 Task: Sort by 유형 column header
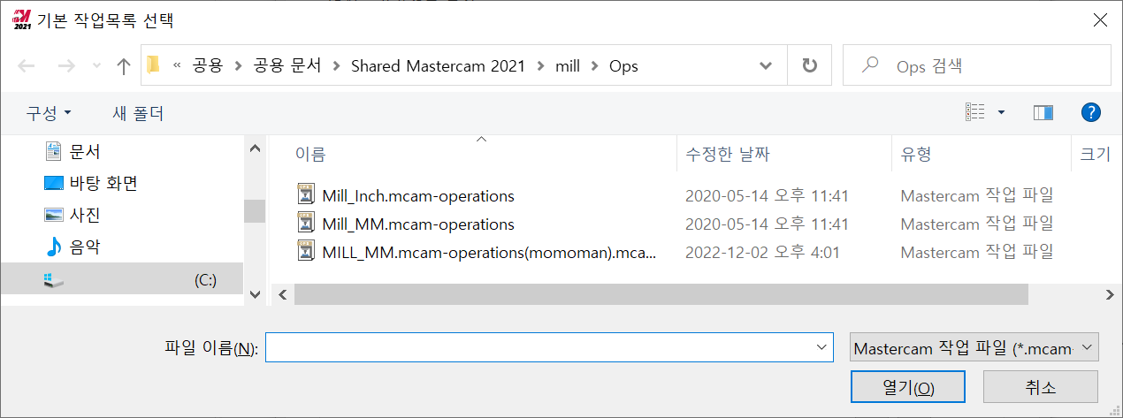pos(916,154)
